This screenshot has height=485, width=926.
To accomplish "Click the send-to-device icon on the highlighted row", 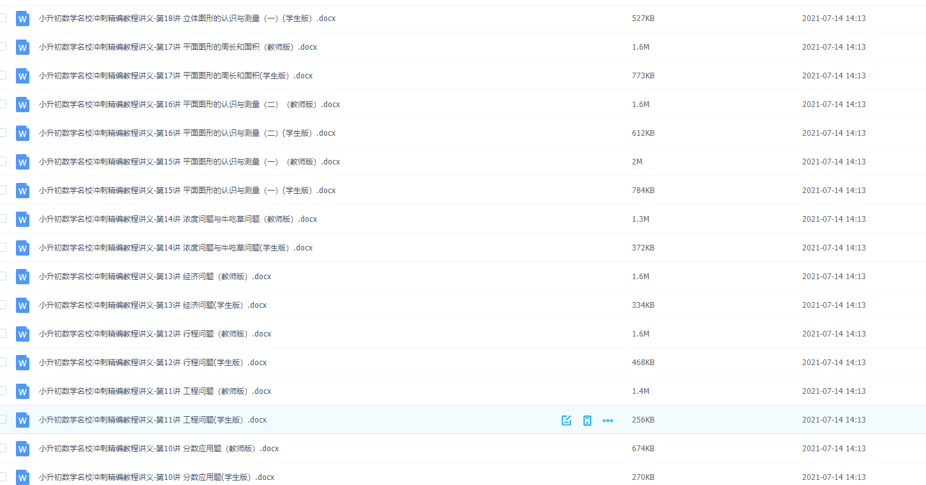I will (587, 420).
